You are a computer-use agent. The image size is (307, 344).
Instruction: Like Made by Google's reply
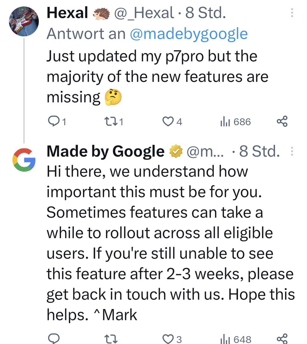click(167, 339)
